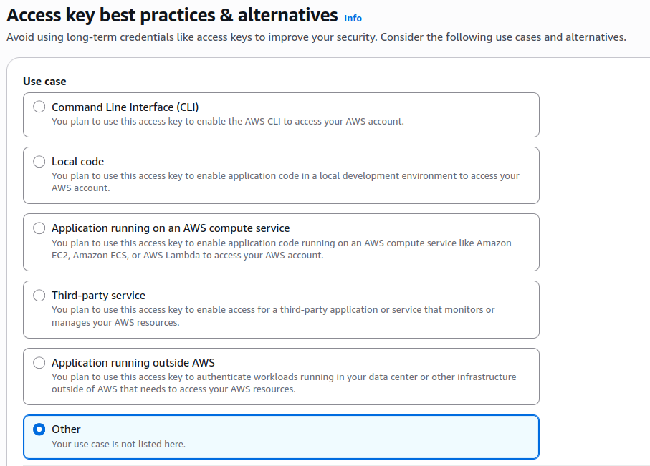Viewport: 650px width, 466px height.
Task: Click the selected Other radio button
Action: point(39,429)
